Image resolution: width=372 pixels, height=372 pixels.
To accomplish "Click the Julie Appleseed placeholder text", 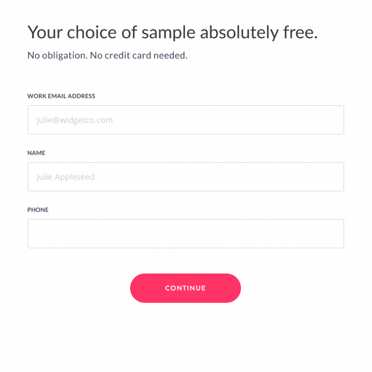I will [65, 177].
